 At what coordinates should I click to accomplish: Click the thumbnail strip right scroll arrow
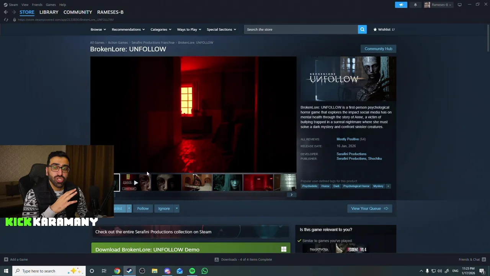[291, 195]
